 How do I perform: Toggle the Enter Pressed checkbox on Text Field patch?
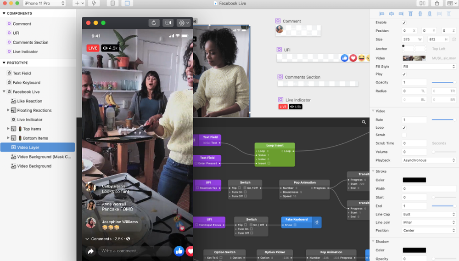coord(197,163)
